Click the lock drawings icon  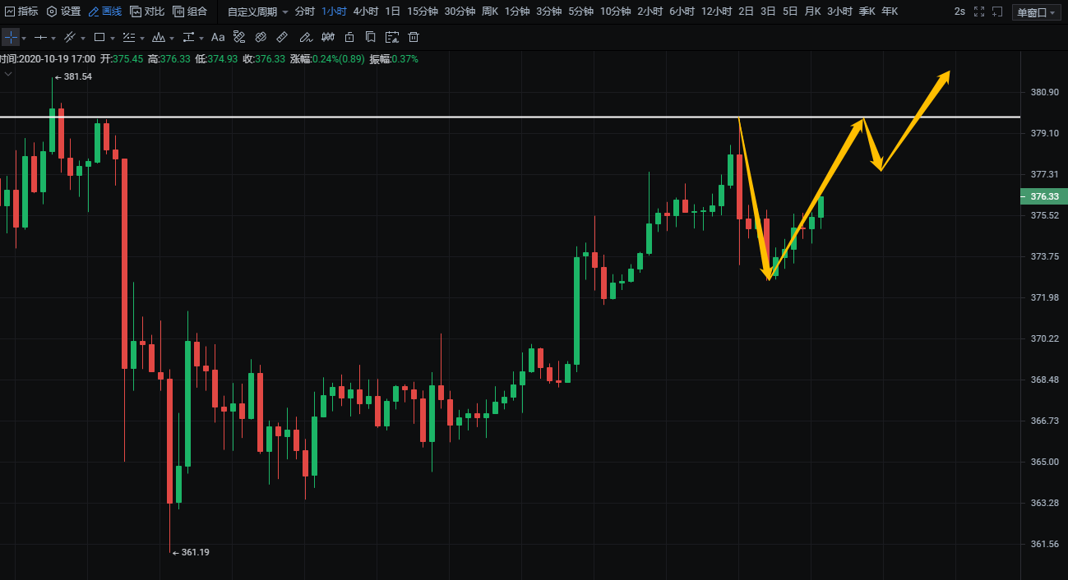tap(349, 38)
